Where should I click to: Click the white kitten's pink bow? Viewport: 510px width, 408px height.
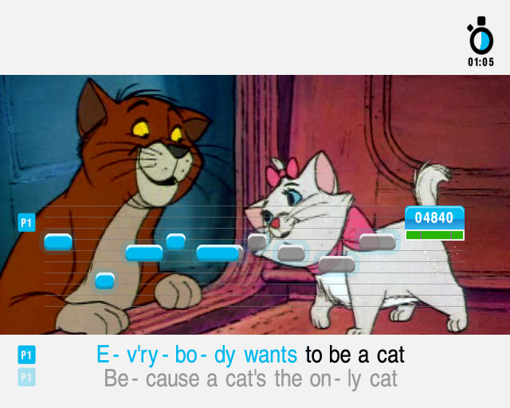(x=282, y=171)
